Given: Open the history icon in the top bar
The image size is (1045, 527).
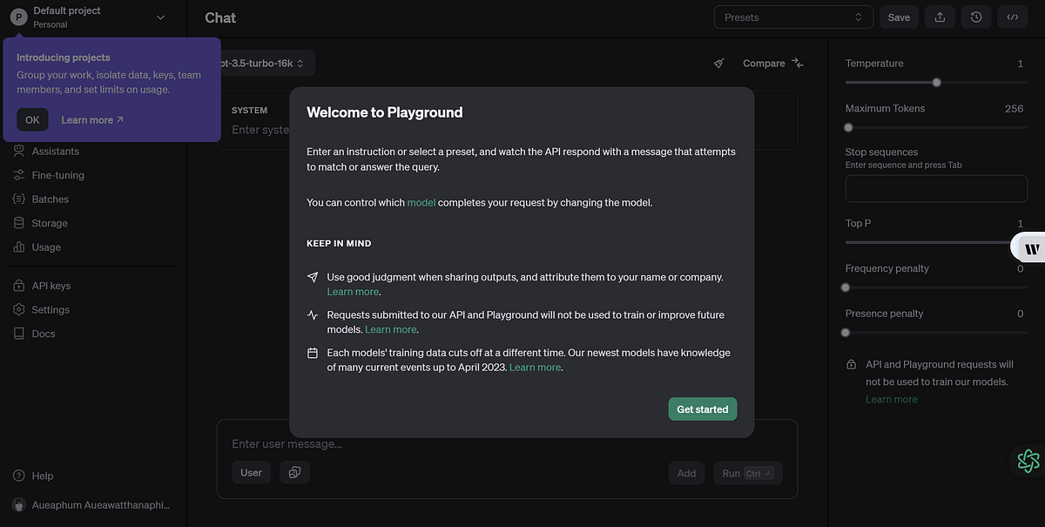Looking at the screenshot, I should coord(975,17).
